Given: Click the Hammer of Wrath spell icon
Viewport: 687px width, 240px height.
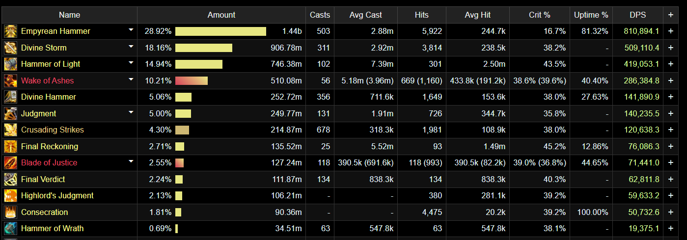Looking at the screenshot, I should (10, 229).
